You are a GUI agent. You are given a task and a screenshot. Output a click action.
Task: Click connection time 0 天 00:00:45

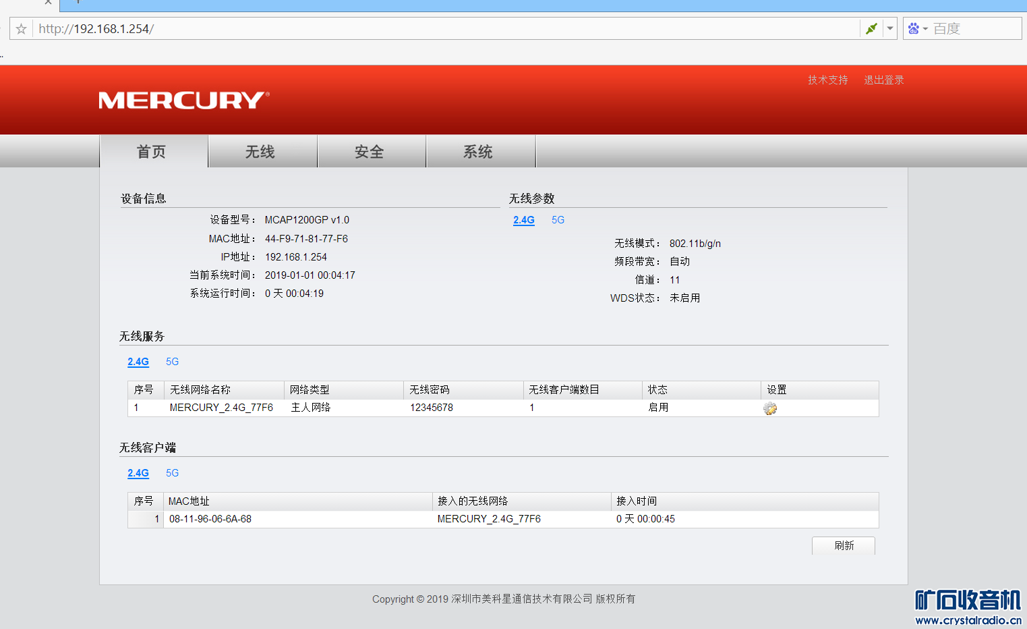click(x=645, y=519)
